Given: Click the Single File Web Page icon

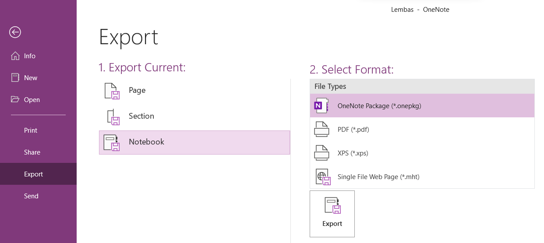Looking at the screenshot, I should pyautogui.click(x=323, y=177).
